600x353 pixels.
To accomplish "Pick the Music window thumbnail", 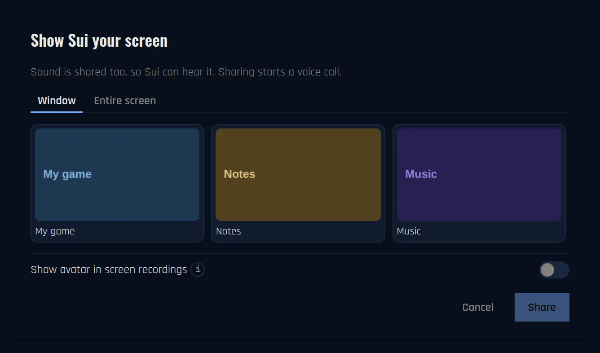I will click(479, 175).
